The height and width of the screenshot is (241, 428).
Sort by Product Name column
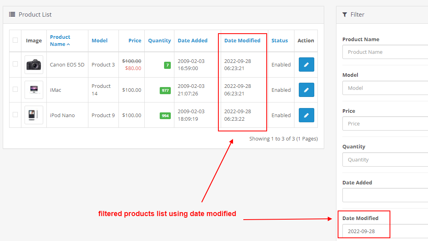[60, 40]
